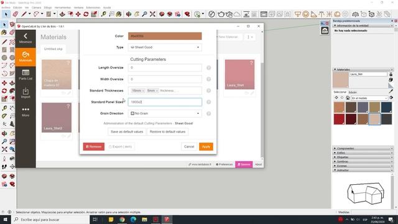The height and width of the screenshot is (224, 398).
Task: Click the sample paint eyedropper icon
Action: click(391, 91)
